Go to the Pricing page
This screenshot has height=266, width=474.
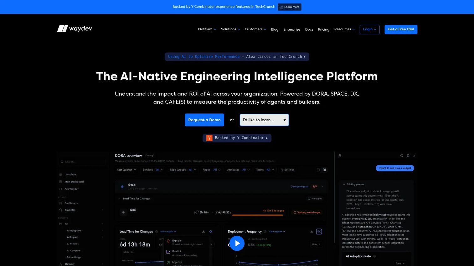(x=324, y=29)
